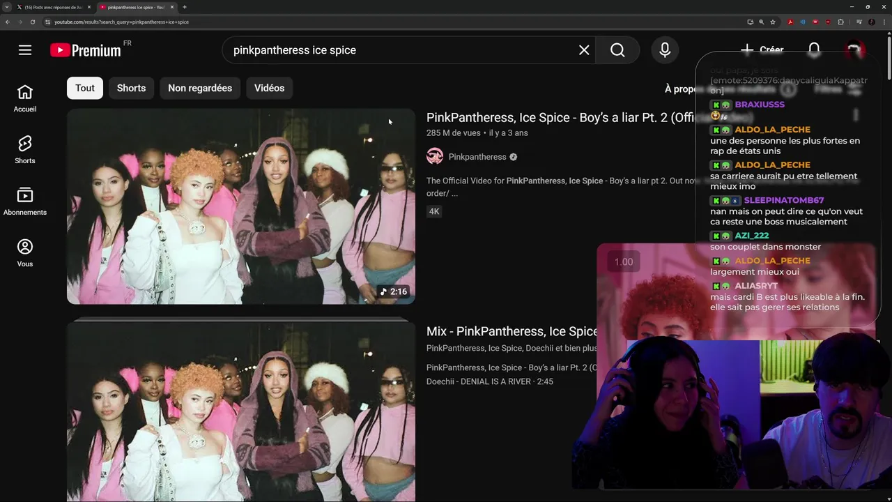This screenshot has height=502, width=892.
Task: Click SLEEPINATOMB67 username in chat overlay
Action: 784,200
